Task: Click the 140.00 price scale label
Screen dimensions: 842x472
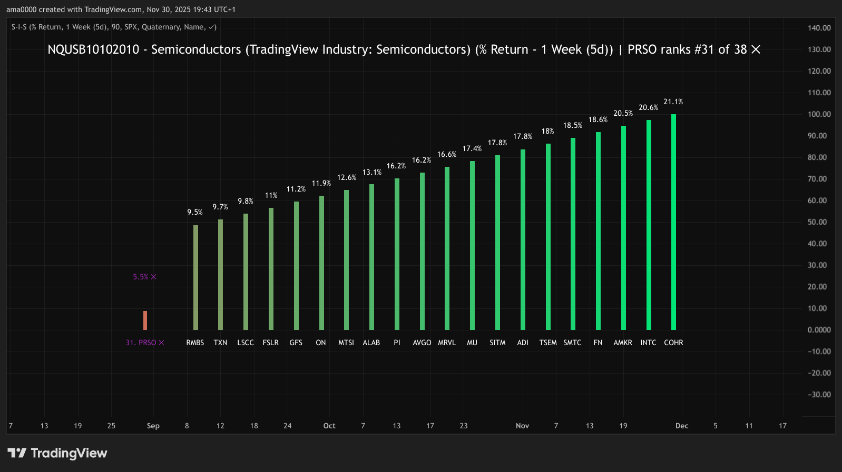Action: 819,28
